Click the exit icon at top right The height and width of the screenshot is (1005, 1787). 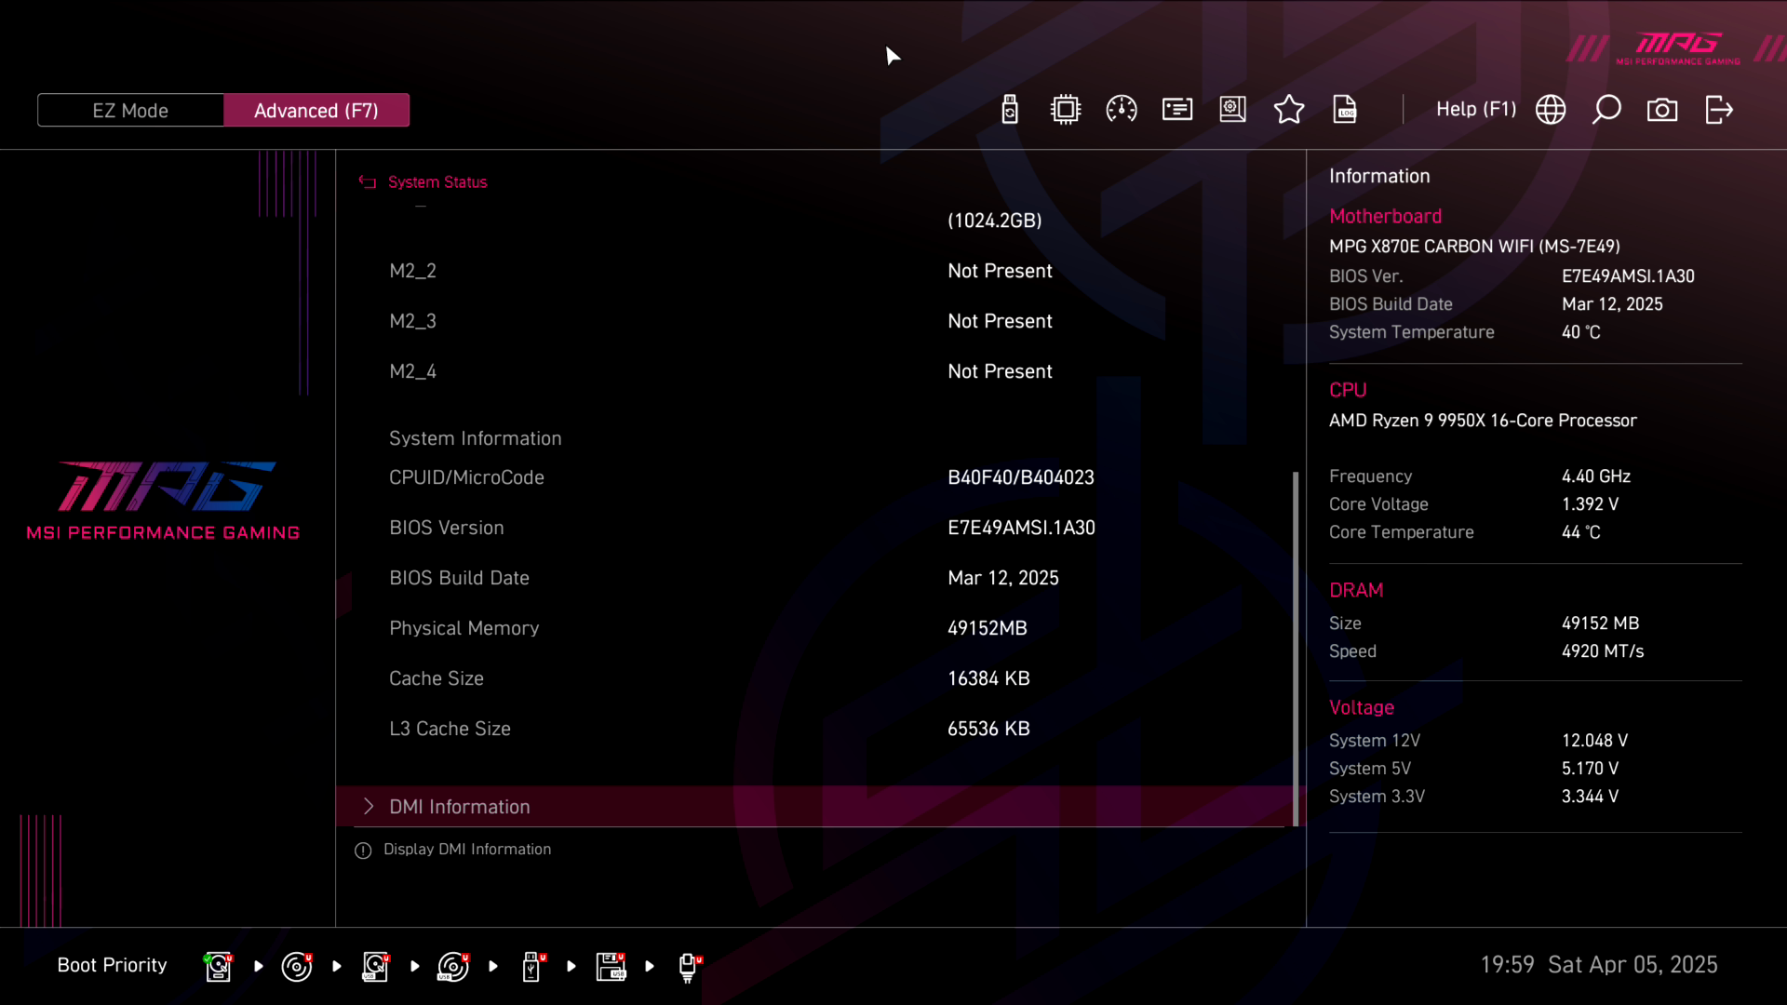click(1719, 110)
